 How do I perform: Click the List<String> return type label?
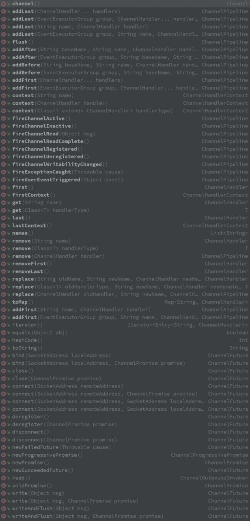(x=229, y=233)
